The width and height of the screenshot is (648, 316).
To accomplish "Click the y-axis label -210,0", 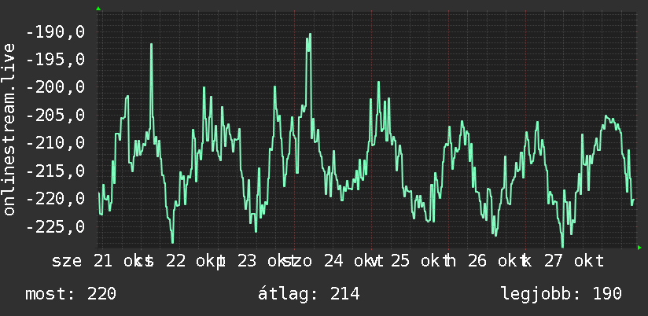I will point(55,143).
